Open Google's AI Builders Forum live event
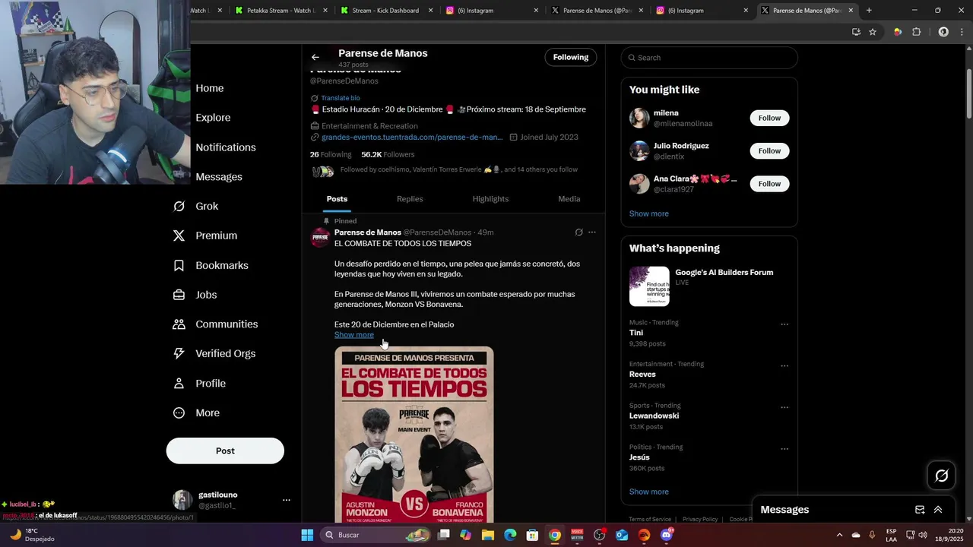 pyautogui.click(x=709, y=286)
